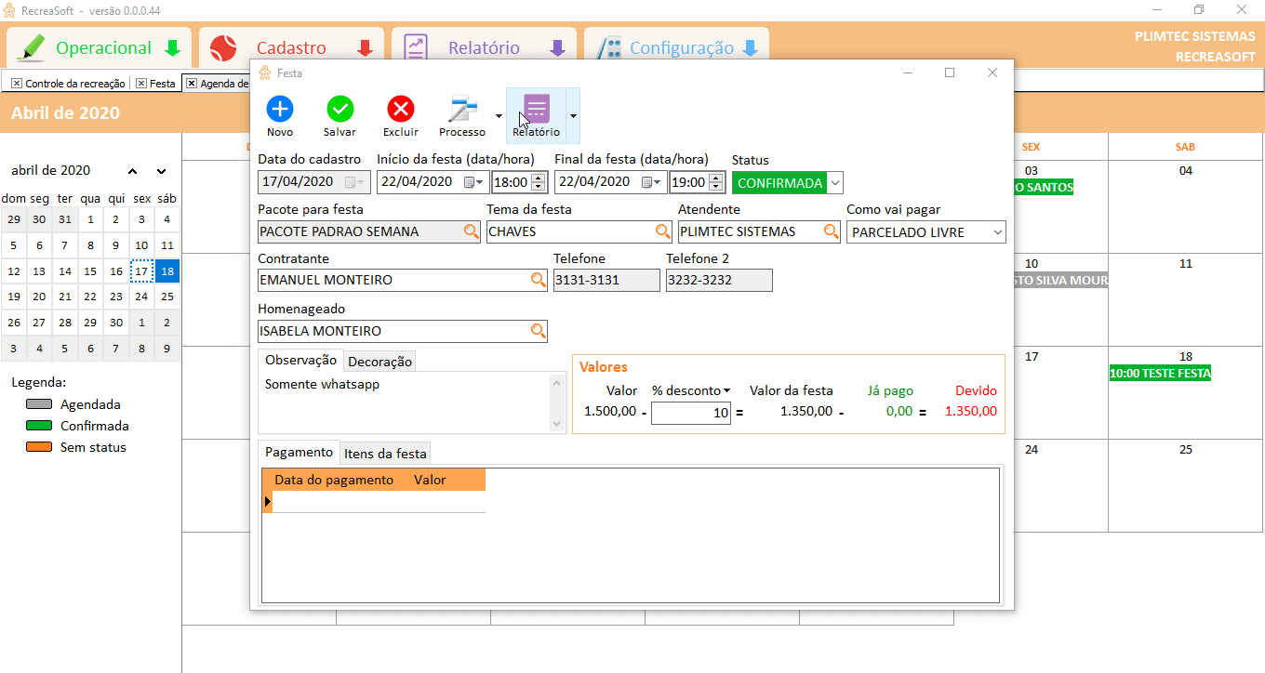
Task: Open the SANTOS event on day 03
Action: point(1044,188)
